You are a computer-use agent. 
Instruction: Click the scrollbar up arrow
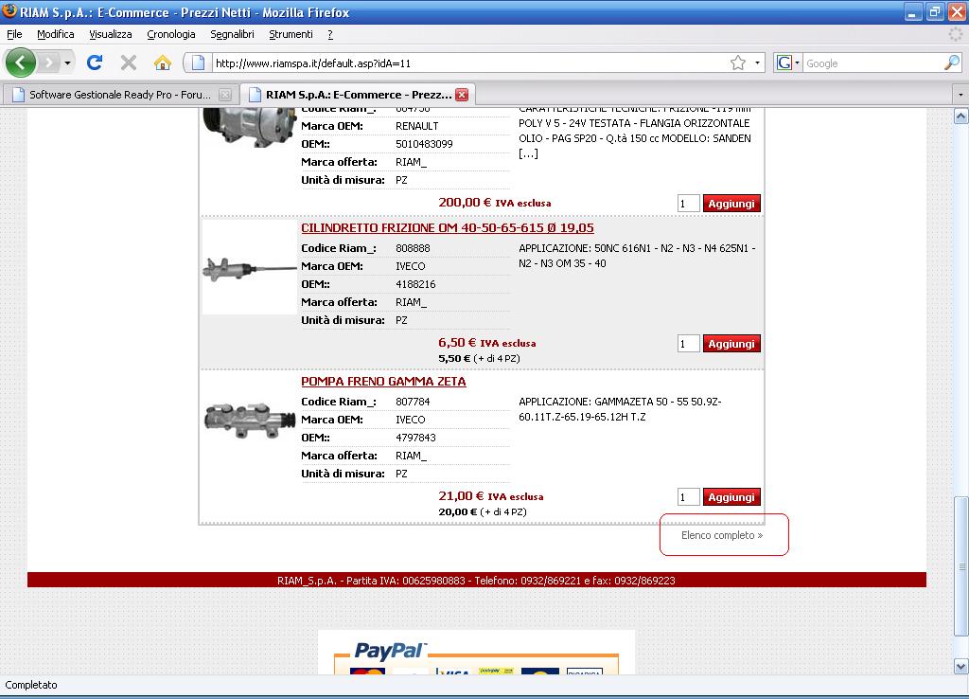960,116
